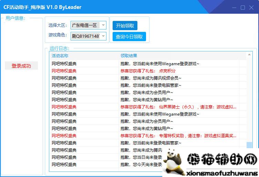Sort by the 活动名称 column header
This screenshot has height=177, width=259.
[x=60, y=56]
